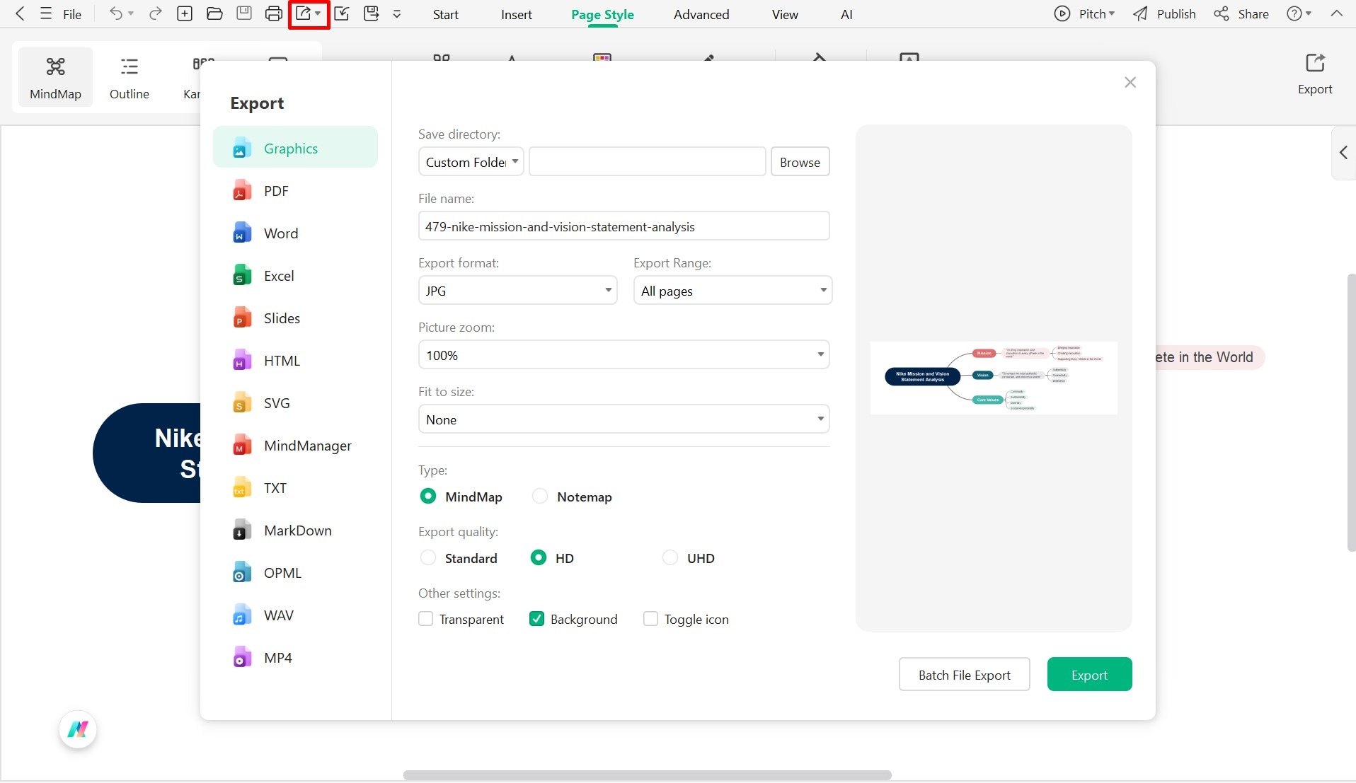Image resolution: width=1356 pixels, height=783 pixels.
Task: Click the New file plus icon
Action: [185, 13]
